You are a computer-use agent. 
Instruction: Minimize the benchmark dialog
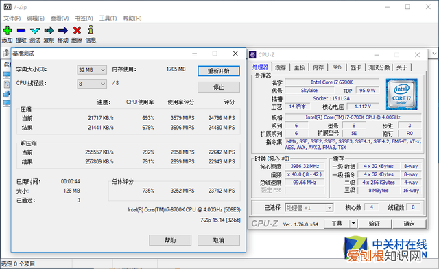pos(195,54)
